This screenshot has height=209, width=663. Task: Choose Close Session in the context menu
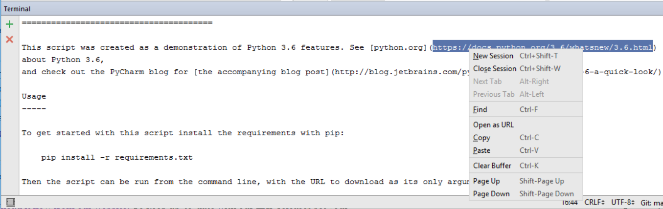(x=494, y=69)
